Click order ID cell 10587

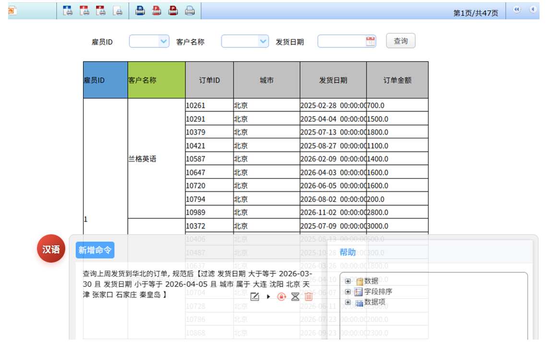tap(209, 159)
